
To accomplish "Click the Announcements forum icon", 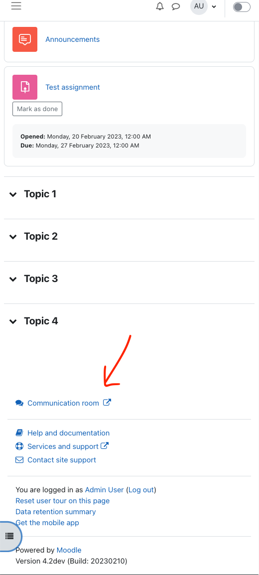I will click(x=25, y=39).
